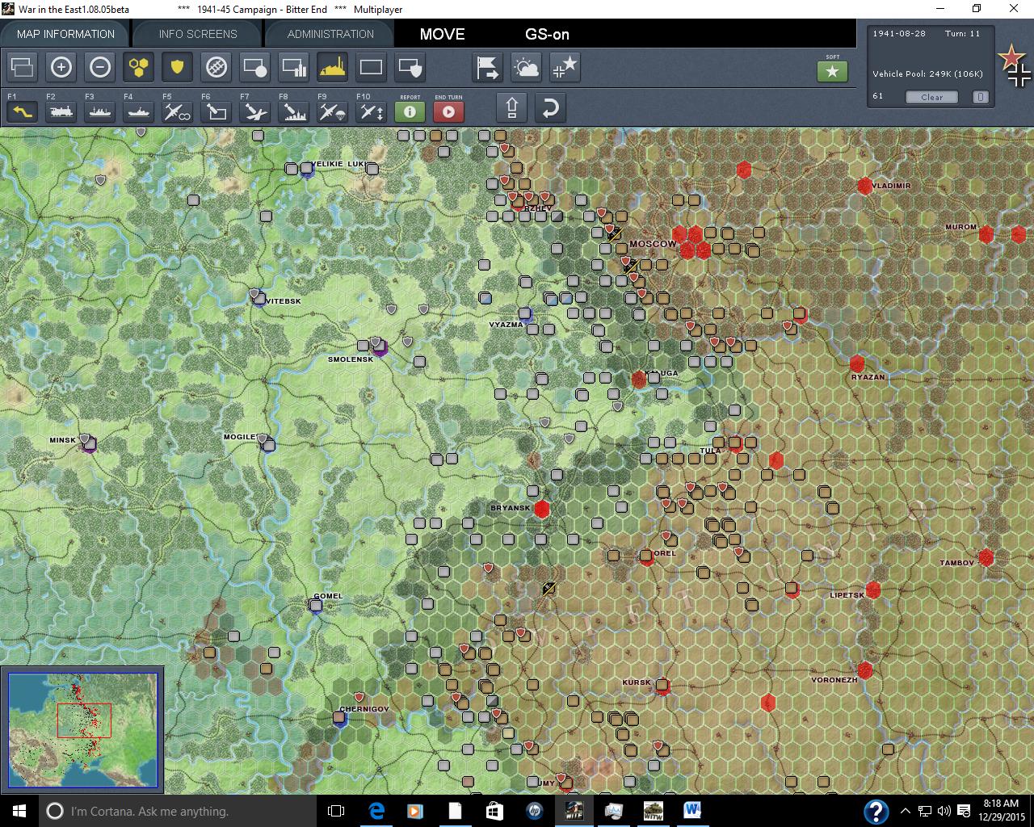The image size is (1034, 827).
Task: Click the minimap overview thumbnail
Action: [83, 730]
